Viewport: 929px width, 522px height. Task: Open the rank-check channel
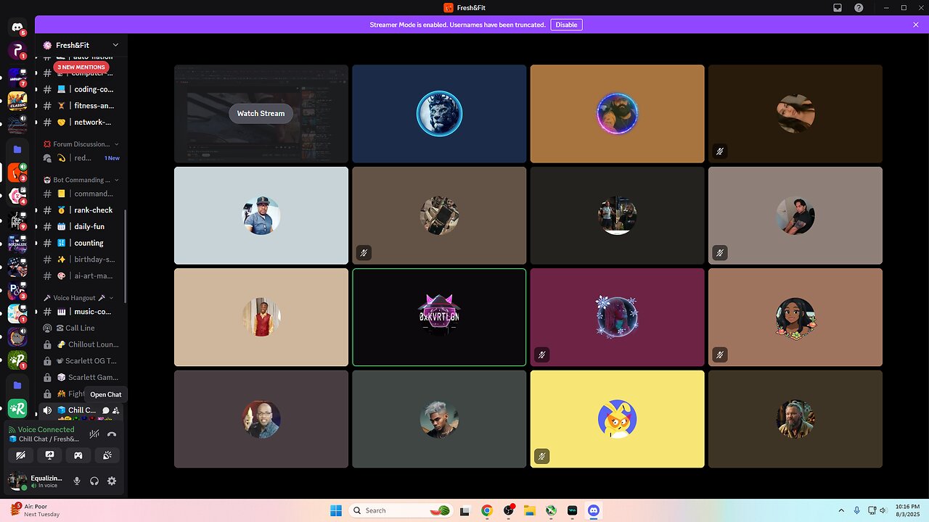pyautogui.click(x=81, y=210)
